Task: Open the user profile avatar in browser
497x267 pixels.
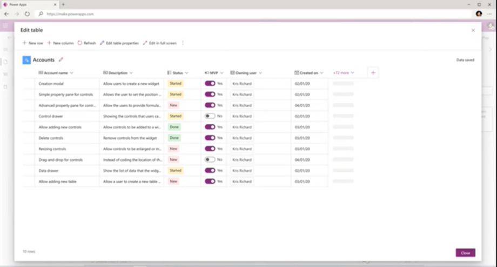Action: (479, 14)
